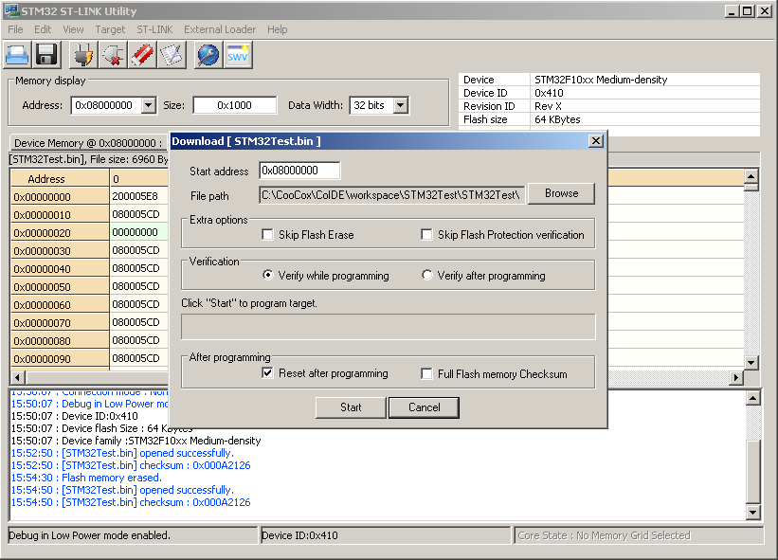The width and height of the screenshot is (778, 560).
Task: Click the Save file floppy icon
Action: [47, 55]
